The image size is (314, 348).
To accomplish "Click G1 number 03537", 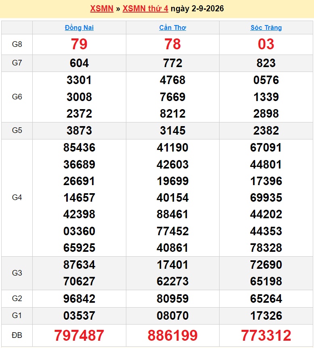I will tap(79, 316).
